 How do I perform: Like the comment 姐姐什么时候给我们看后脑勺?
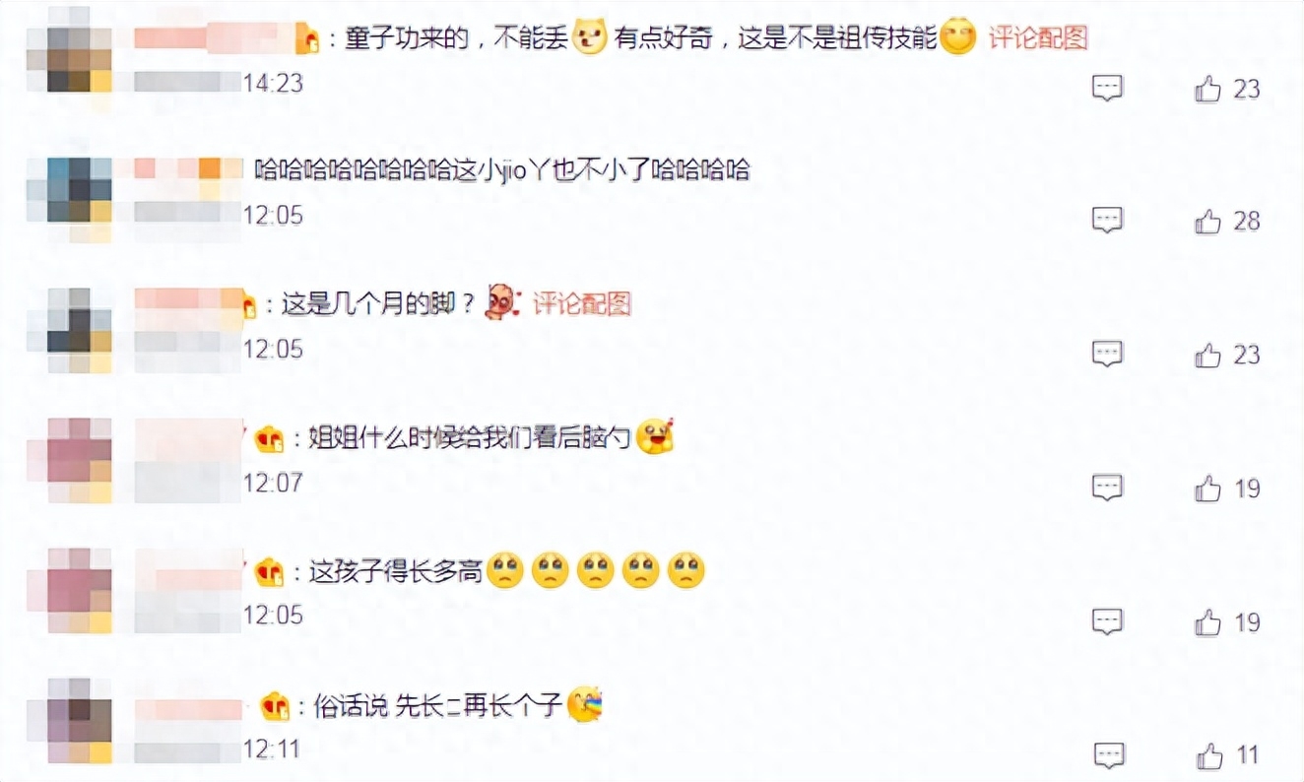pos(1208,489)
